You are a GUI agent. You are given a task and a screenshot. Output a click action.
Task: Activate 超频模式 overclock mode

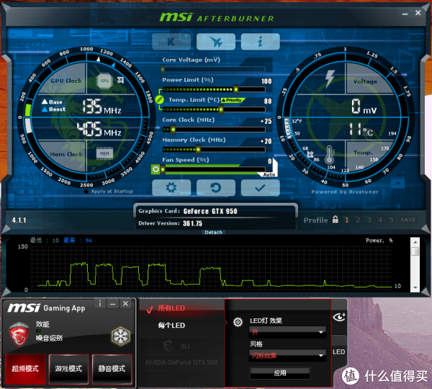point(25,369)
